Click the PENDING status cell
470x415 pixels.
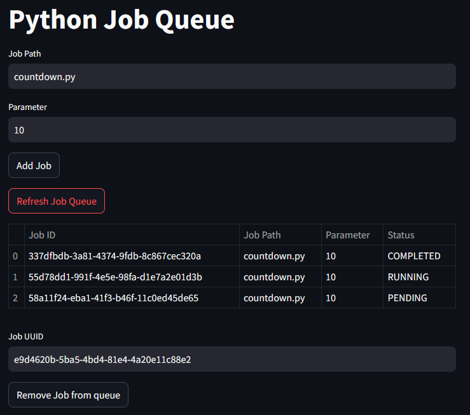pos(408,297)
